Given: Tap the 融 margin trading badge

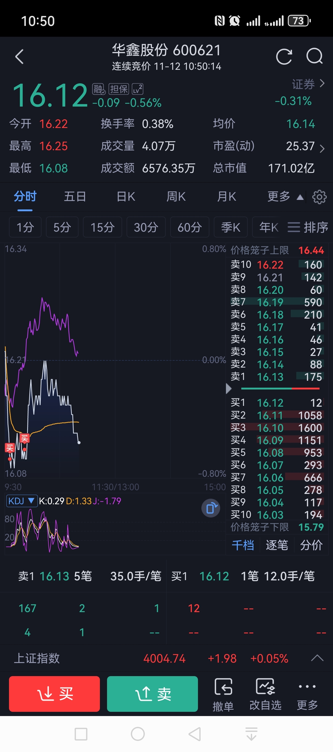Looking at the screenshot, I should point(99,89).
